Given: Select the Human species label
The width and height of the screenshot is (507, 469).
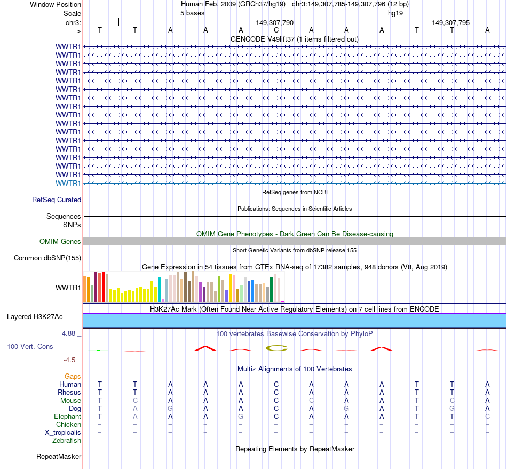Looking at the screenshot, I should pyautogui.click(x=70, y=384).
